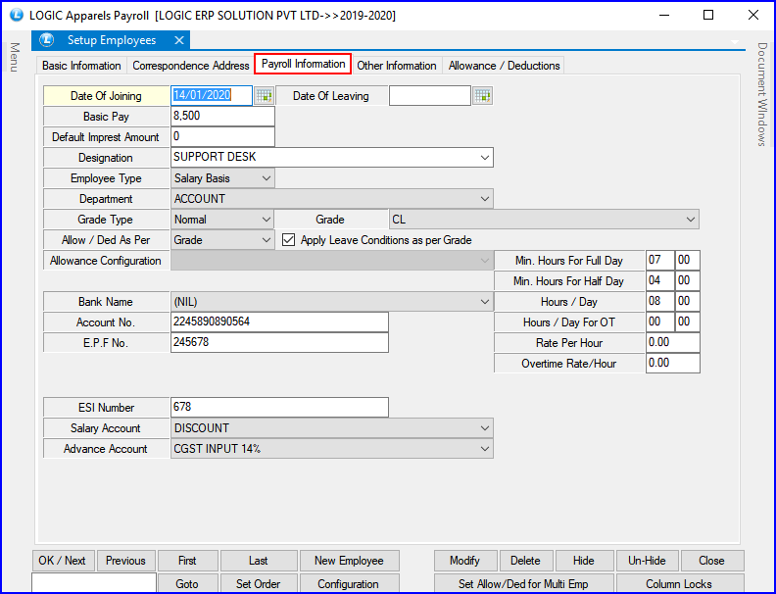Click the Basic Pay input field

click(x=222, y=117)
